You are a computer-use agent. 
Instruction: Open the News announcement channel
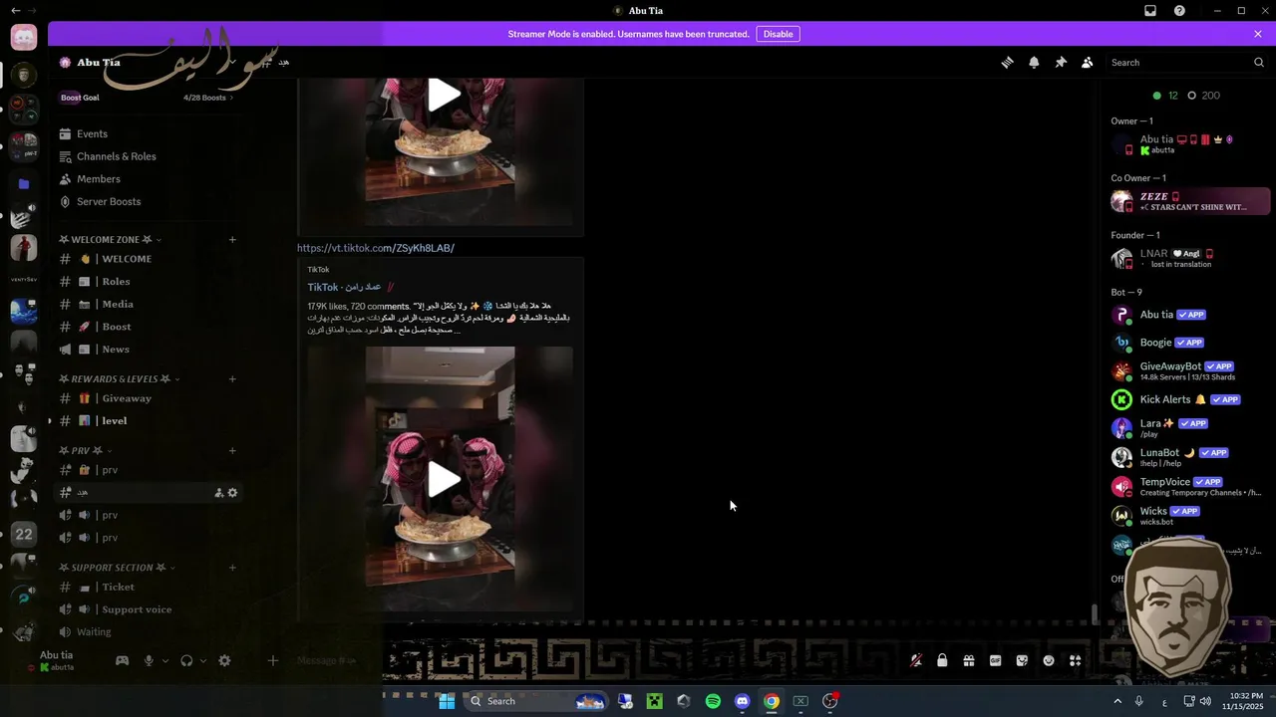click(148, 349)
